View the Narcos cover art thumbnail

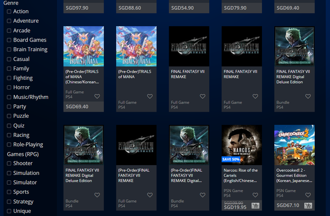pyautogui.click(x=242, y=145)
